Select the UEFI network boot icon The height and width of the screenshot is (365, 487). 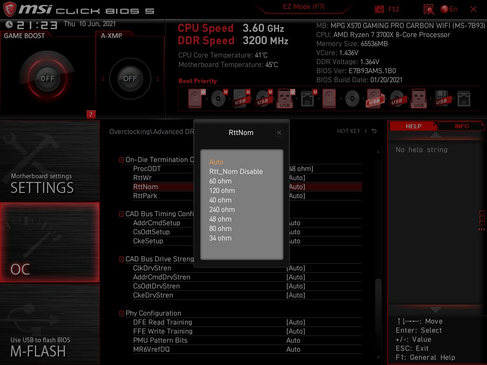[x=308, y=98]
